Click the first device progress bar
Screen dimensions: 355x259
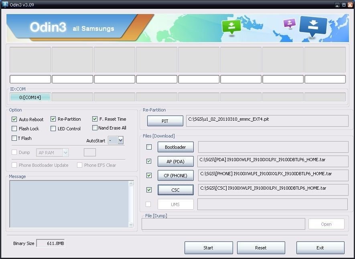coord(30,79)
